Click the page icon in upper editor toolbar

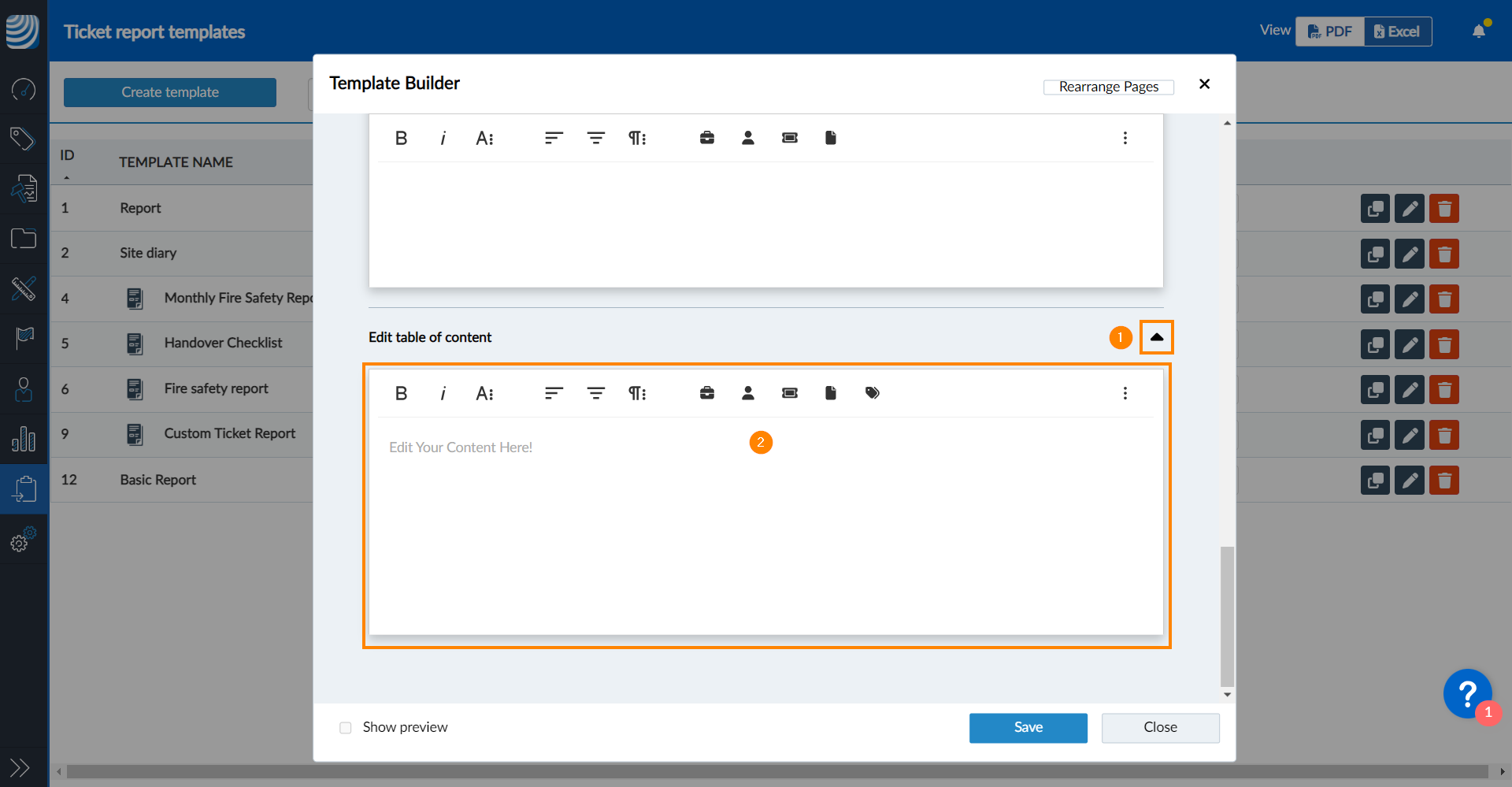[x=830, y=138]
